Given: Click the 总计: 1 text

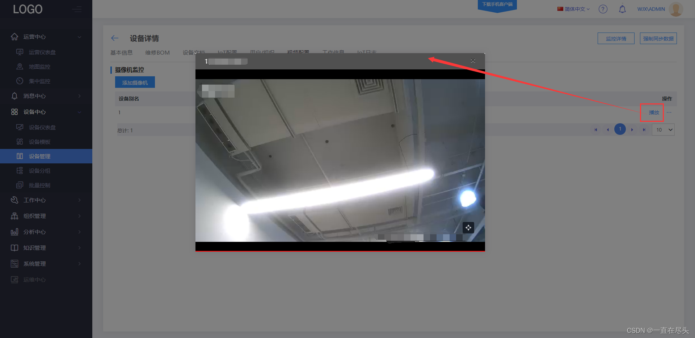Looking at the screenshot, I should pos(125,131).
